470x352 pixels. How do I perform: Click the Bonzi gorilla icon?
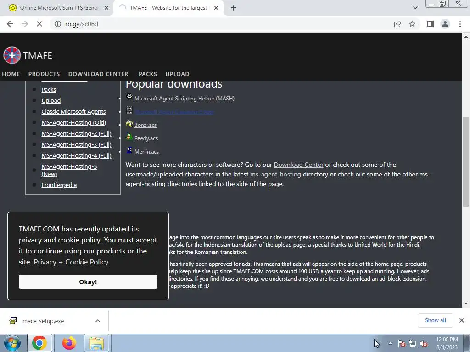129,123
